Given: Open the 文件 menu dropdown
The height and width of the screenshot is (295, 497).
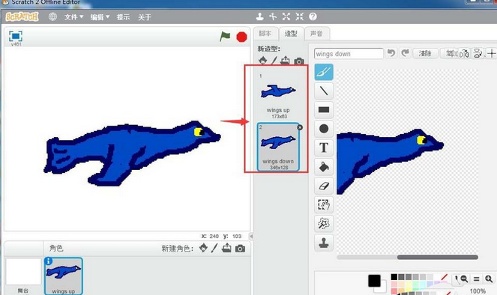Looking at the screenshot, I should (x=73, y=17).
